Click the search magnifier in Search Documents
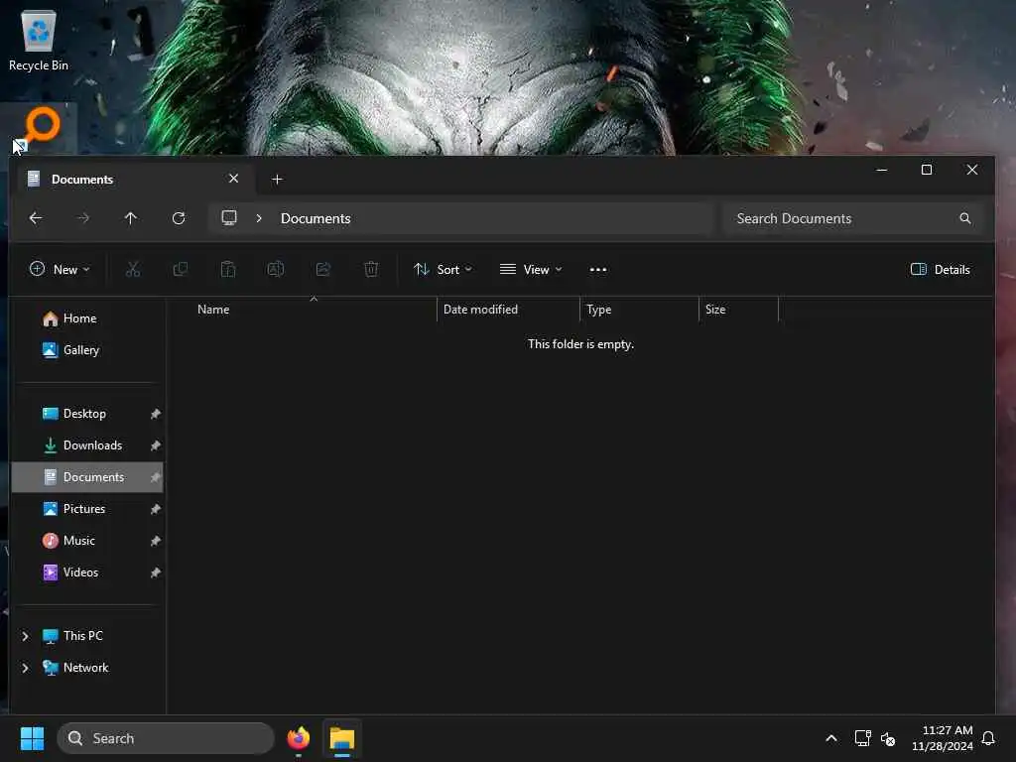 965,218
